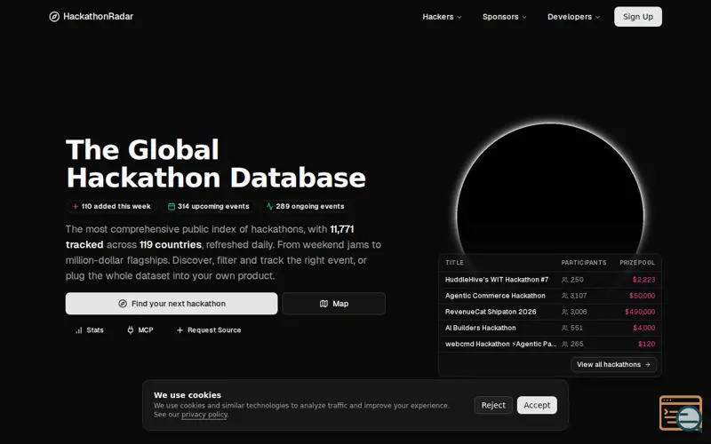
Task: Click participants icon next to 3,107
Action: point(565,296)
